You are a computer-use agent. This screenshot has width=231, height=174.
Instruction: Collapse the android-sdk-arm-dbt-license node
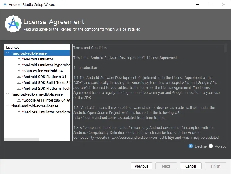tap(8, 94)
